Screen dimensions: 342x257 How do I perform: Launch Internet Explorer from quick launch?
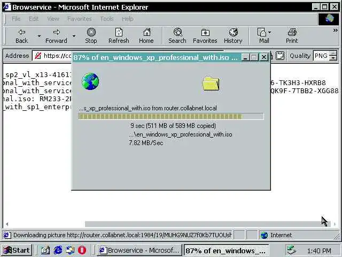point(58,250)
